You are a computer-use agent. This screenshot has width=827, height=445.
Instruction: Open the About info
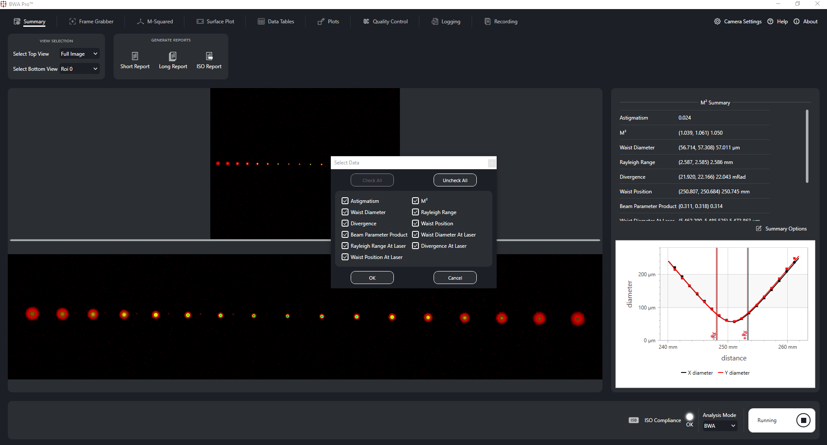805,22
